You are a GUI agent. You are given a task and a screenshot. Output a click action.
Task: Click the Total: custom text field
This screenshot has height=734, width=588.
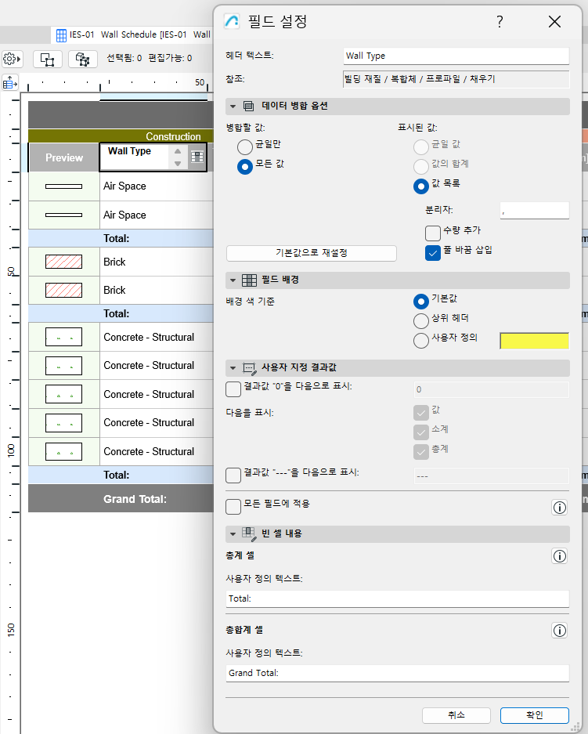point(397,598)
